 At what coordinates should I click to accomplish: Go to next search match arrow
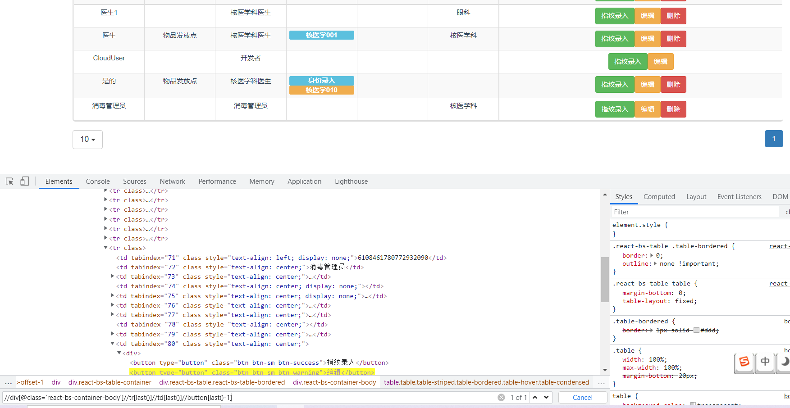coord(546,397)
